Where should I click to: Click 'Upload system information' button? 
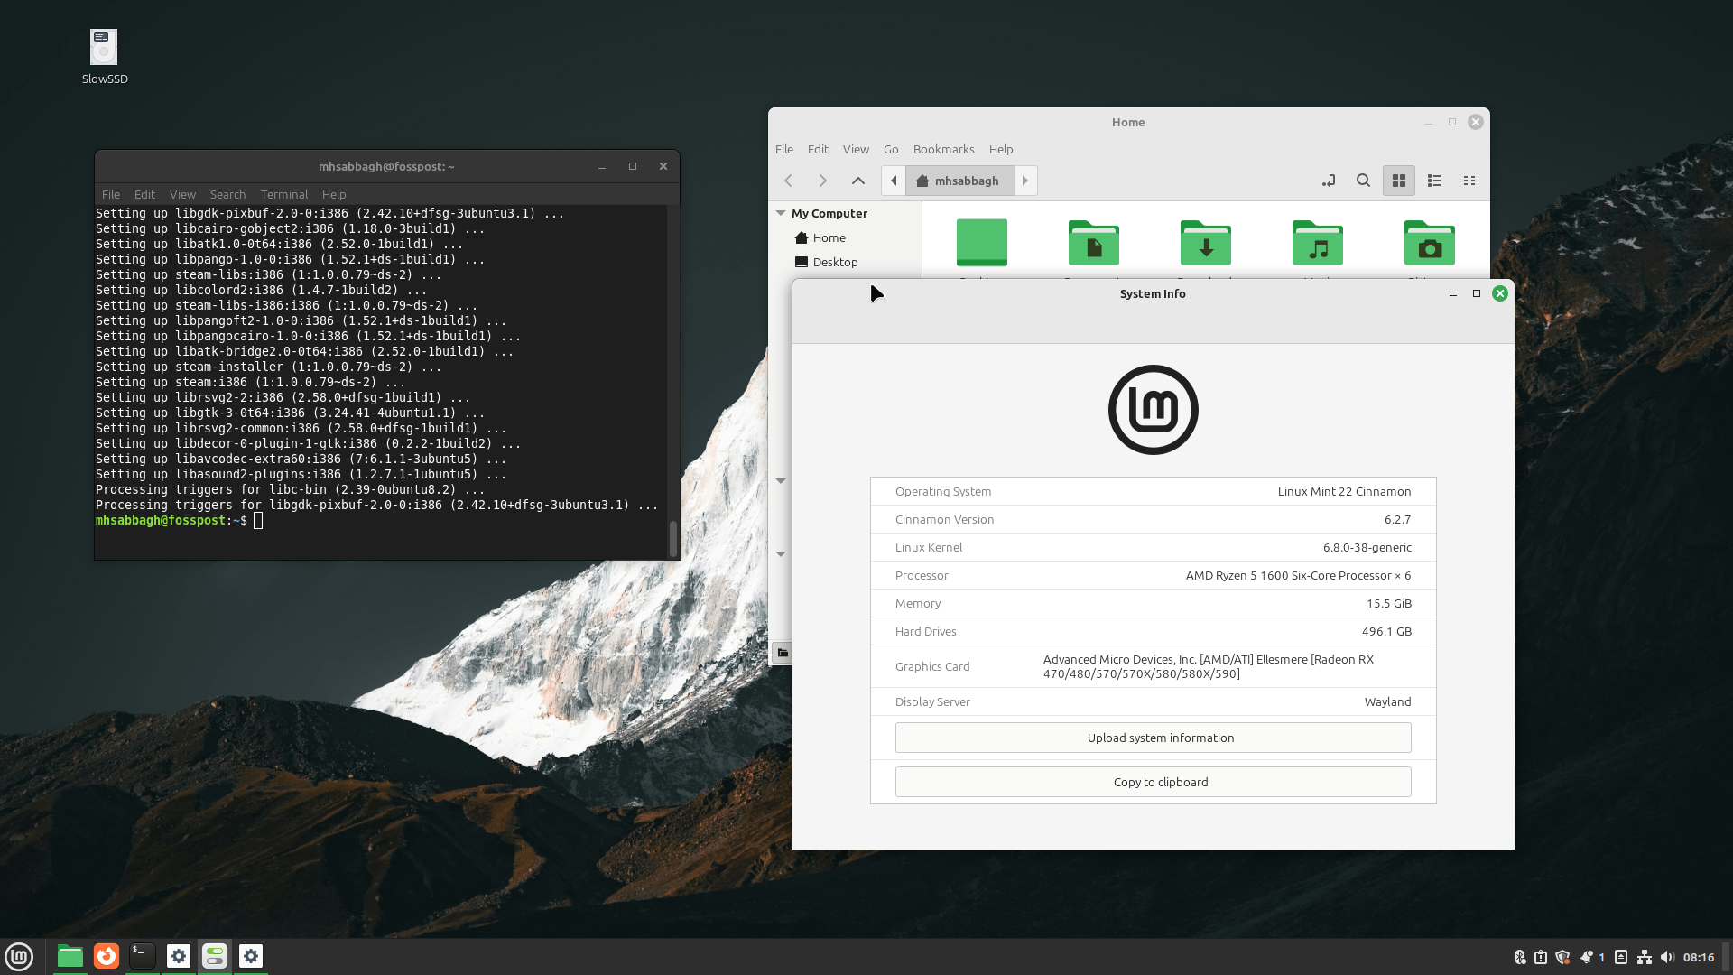[x=1152, y=737]
